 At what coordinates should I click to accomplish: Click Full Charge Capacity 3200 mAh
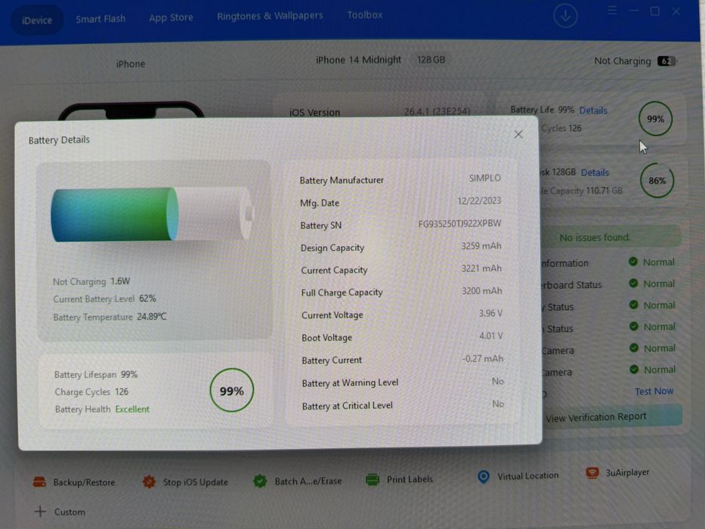pyautogui.click(x=482, y=291)
